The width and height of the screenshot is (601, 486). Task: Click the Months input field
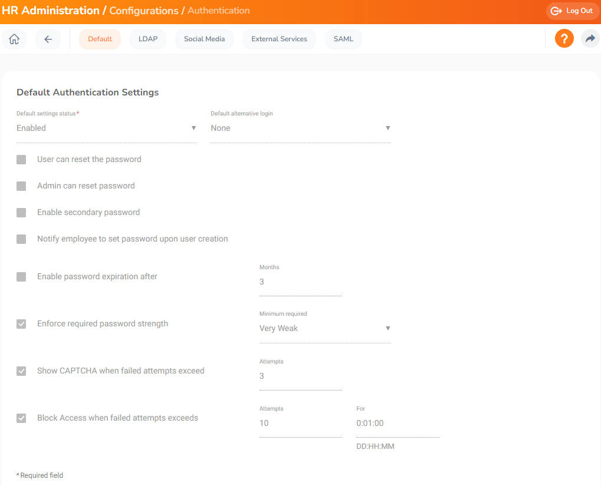(x=301, y=282)
